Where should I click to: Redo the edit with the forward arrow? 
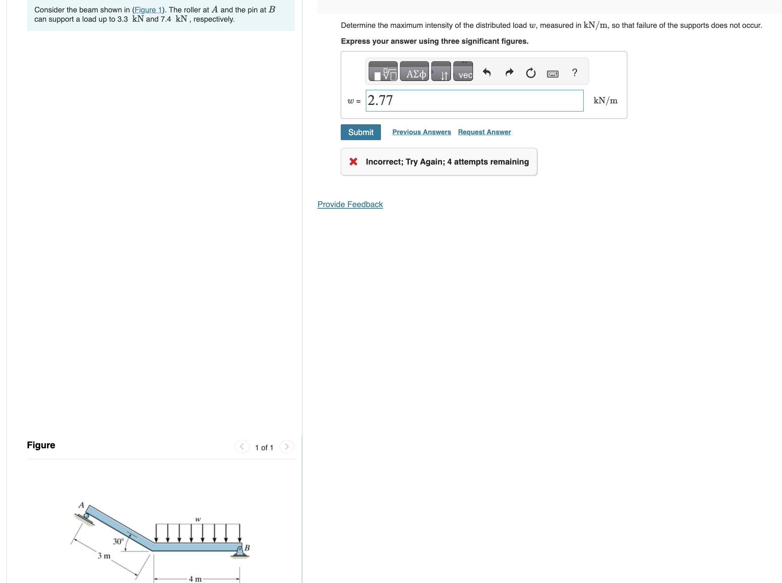(509, 72)
